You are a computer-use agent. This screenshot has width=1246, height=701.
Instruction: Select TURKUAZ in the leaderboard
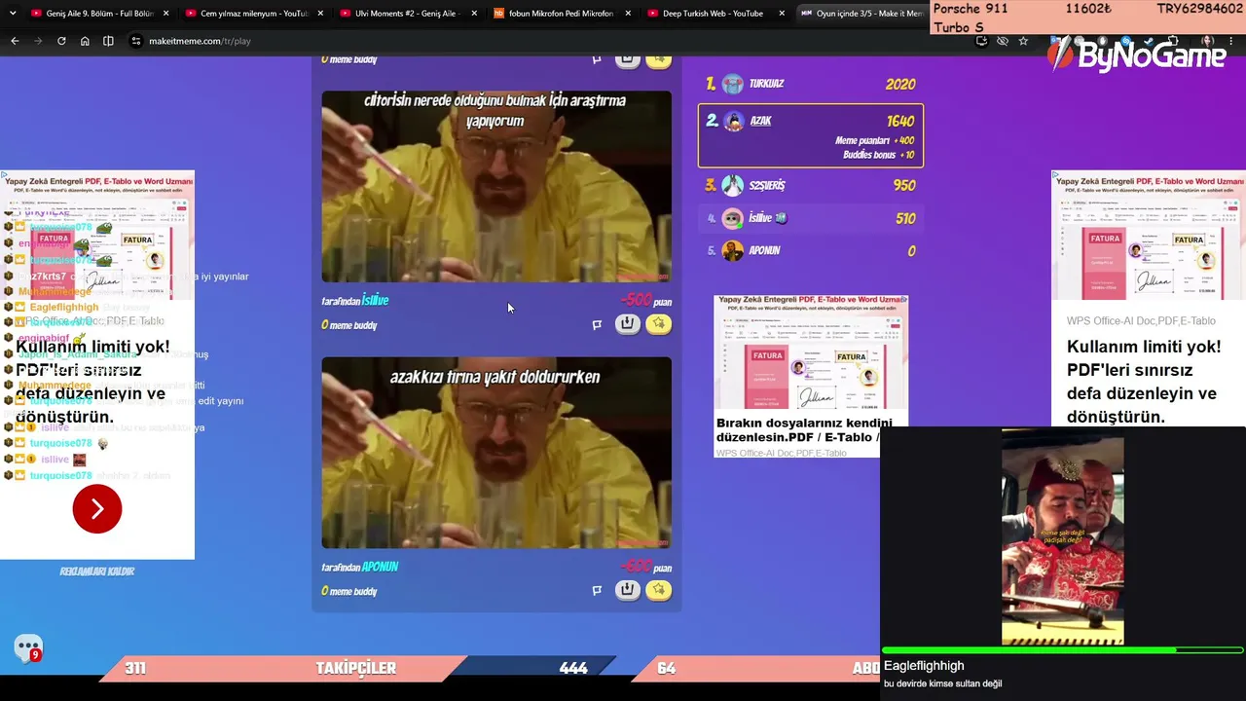click(x=811, y=85)
